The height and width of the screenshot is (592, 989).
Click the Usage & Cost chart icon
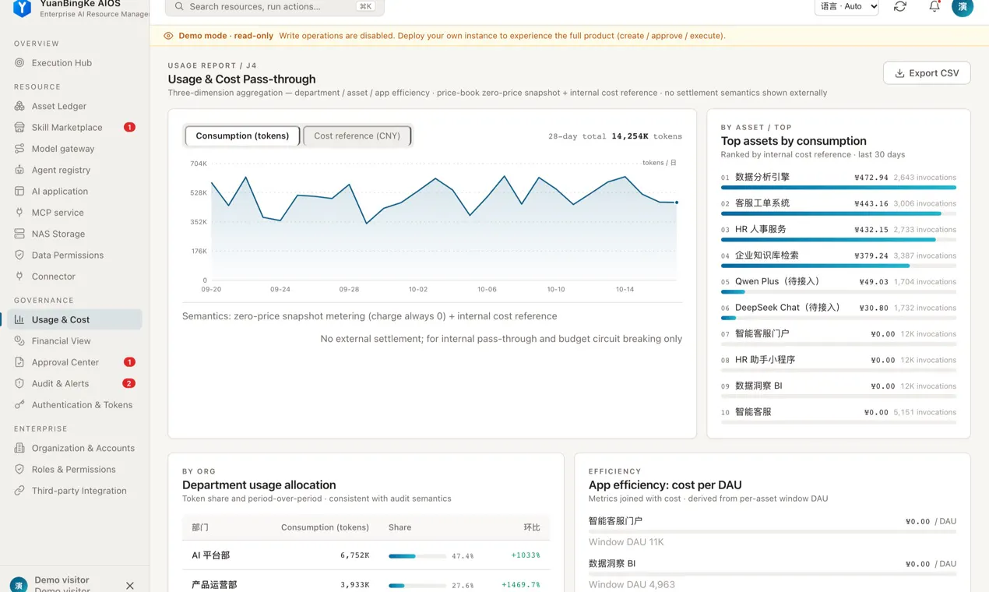(x=19, y=319)
